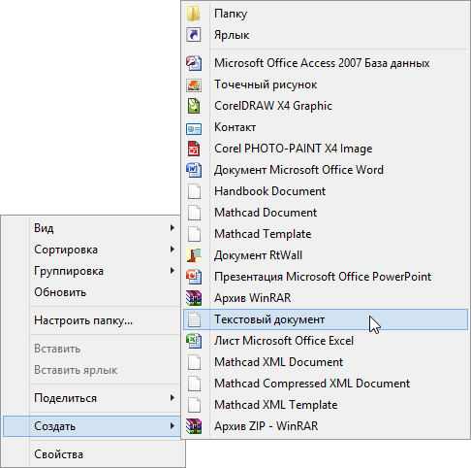471x468 pixels.
Task: Select Mathcad Compressed XML Document entry
Action: pyautogui.click(x=326, y=384)
